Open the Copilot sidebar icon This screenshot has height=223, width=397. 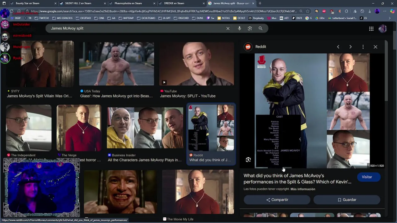(392, 11)
